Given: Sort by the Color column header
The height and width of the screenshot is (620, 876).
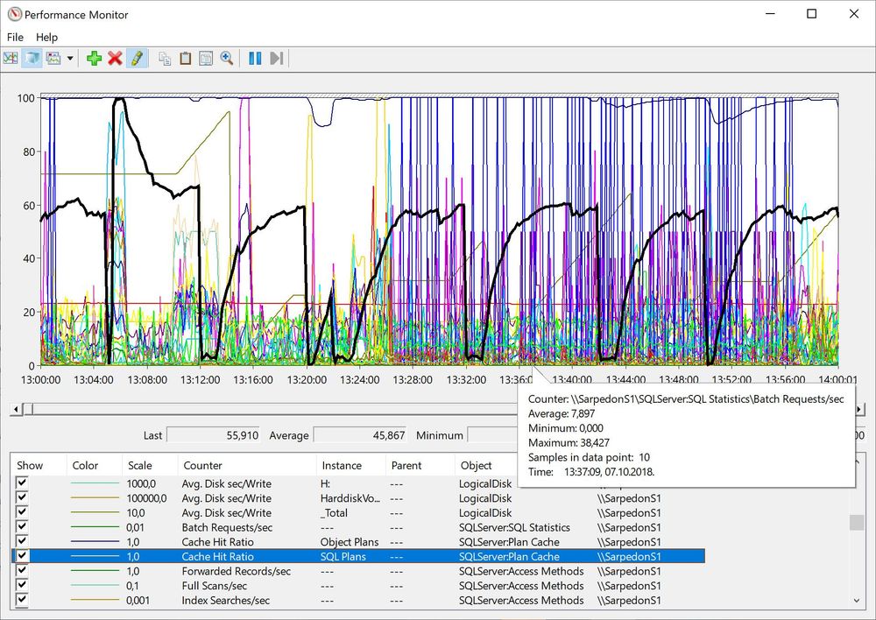Looking at the screenshot, I should pyautogui.click(x=94, y=465).
